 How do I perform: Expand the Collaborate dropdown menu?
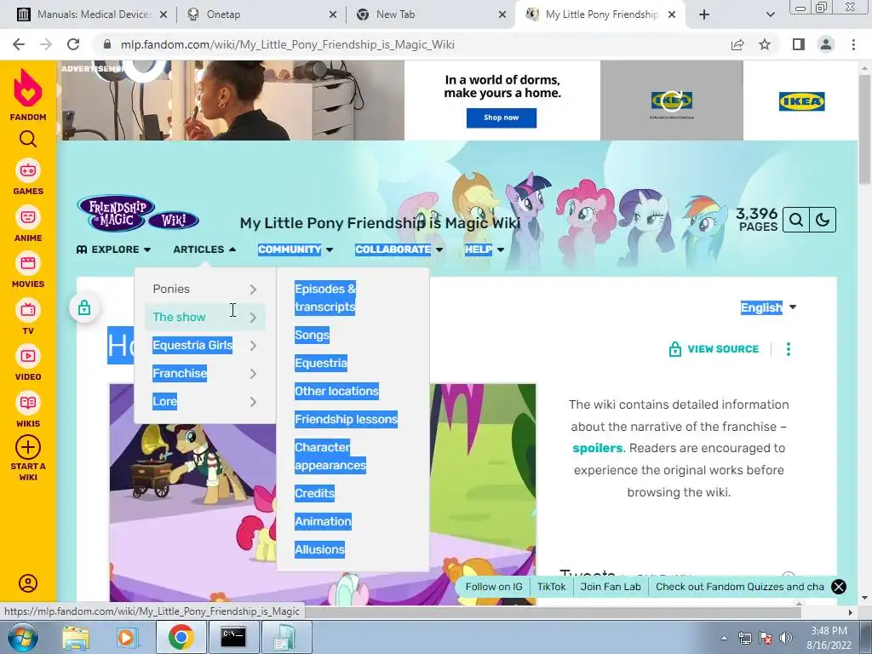[399, 250]
